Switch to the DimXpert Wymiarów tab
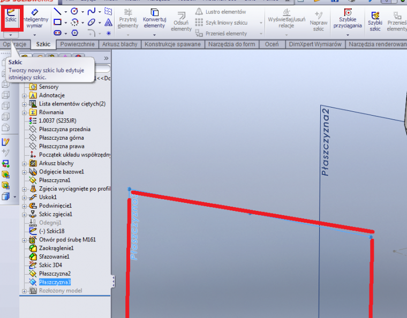The image size is (407, 318). (315, 44)
